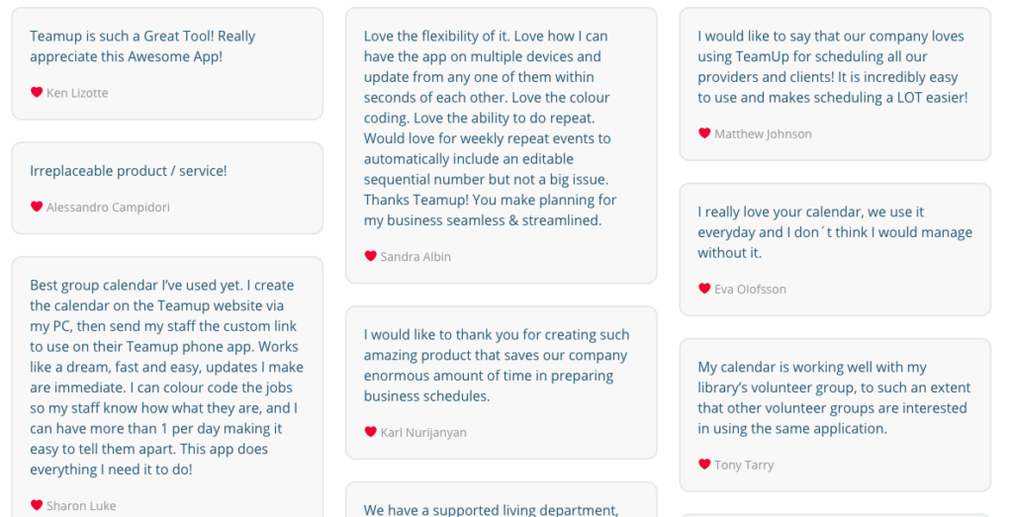Click the heart icon beside Matthew Johnson
The image size is (1013, 517).
coord(704,133)
